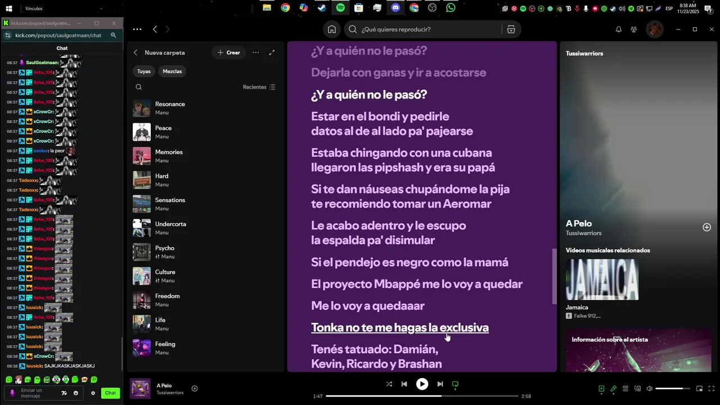
Task: Jump to lyric '¿Y a quién no le pasó?' in white
Action: [x=369, y=94]
